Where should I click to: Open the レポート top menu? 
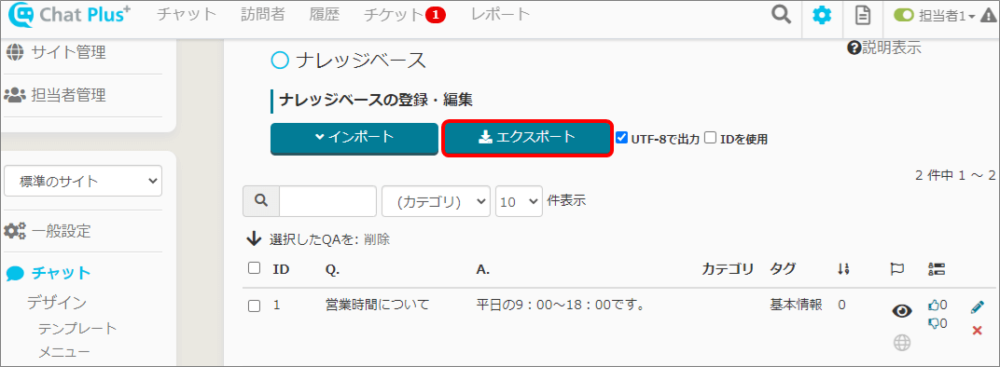(501, 14)
